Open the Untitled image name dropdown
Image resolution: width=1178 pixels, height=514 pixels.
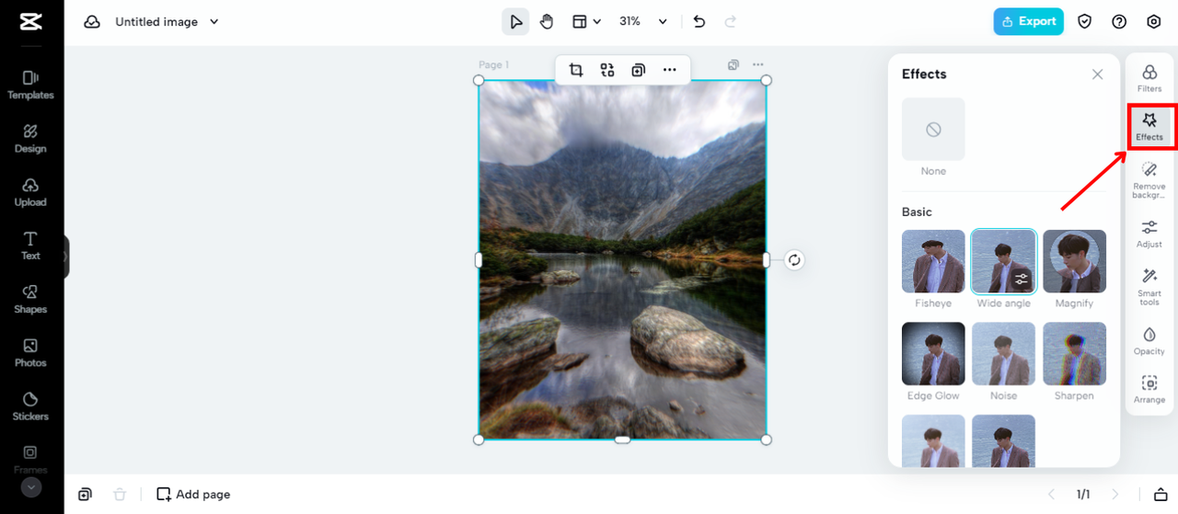pos(167,21)
